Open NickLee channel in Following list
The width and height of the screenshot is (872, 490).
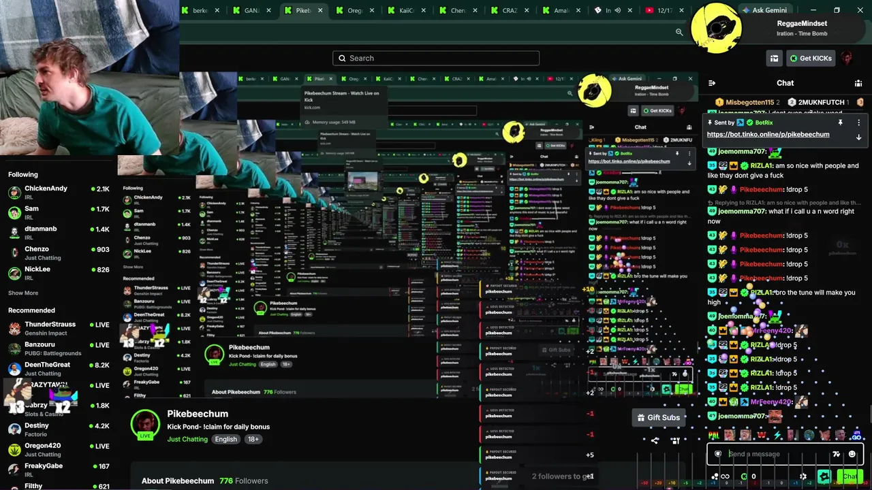[x=58, y=273]
